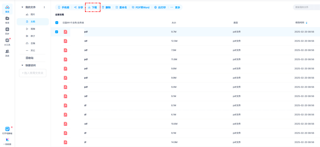Click 云打印 cloud print button
The width and height of the screenshot is (320, 147).
160,7
